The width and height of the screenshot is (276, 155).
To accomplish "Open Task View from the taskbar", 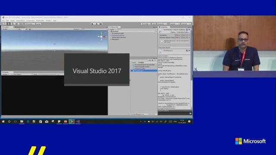I will [16, 121].
